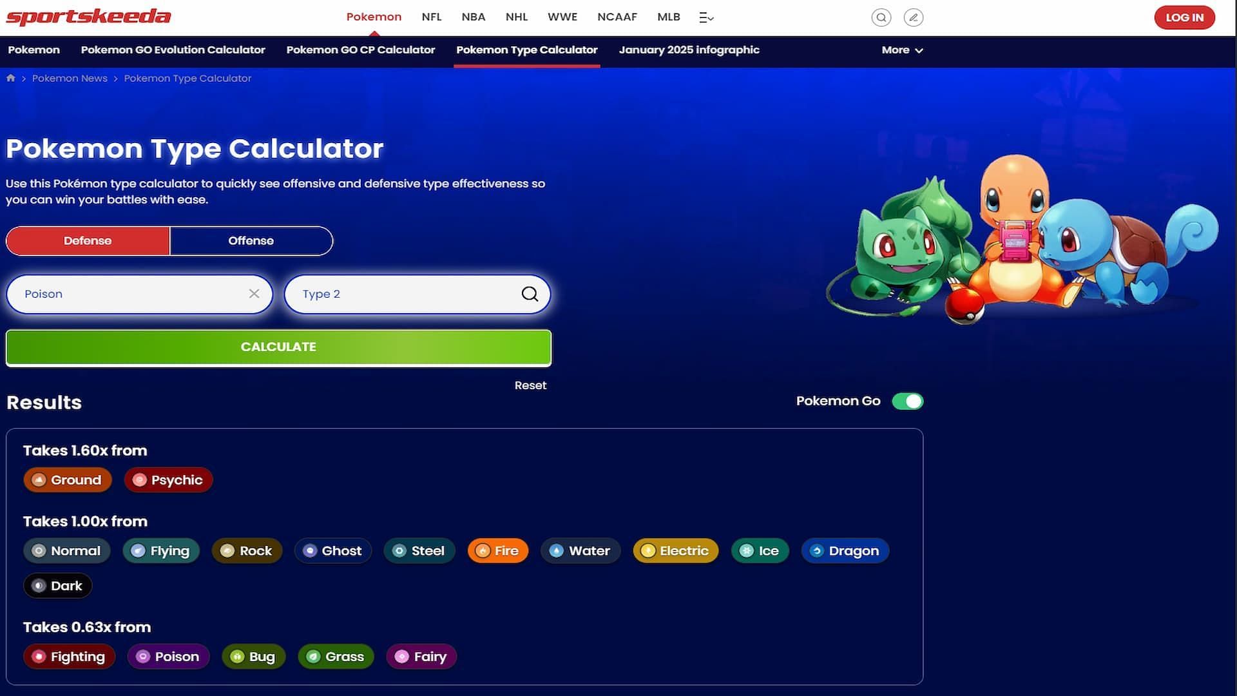
Task: Toggle the Pokemon Go switch on
Action: tap(907, 400)
